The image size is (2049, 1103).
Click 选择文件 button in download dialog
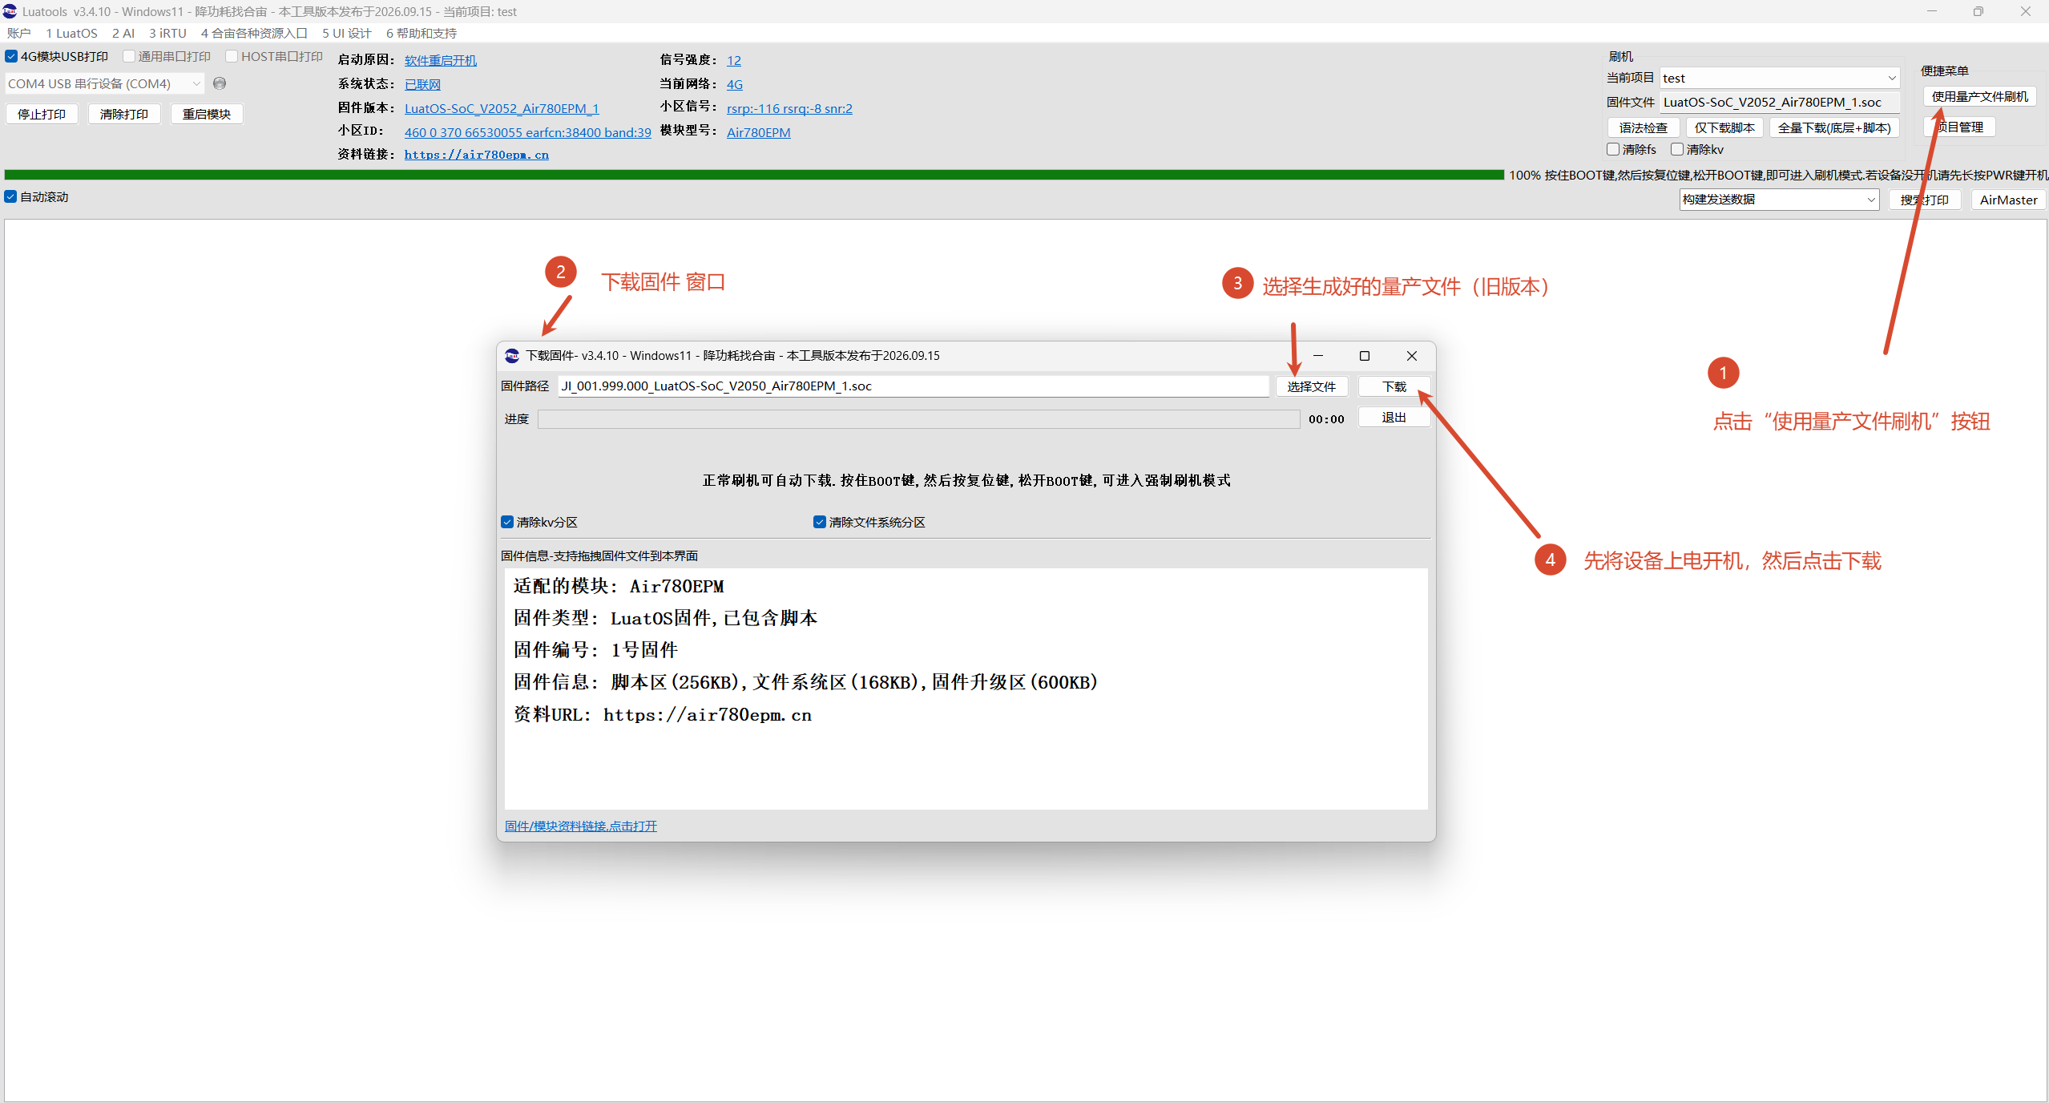coord(1312,386)
